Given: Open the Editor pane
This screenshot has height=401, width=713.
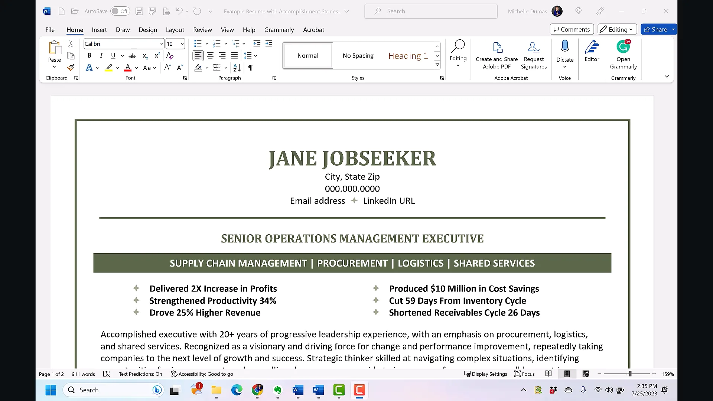Looking at the screenshot, I should 592,51.
